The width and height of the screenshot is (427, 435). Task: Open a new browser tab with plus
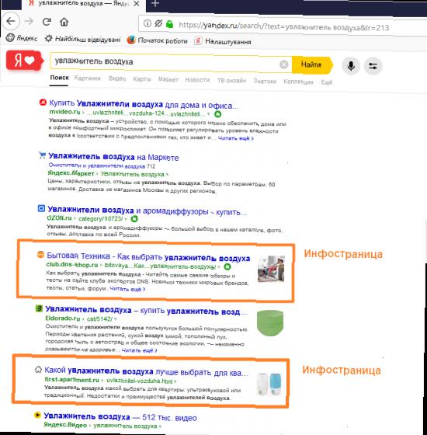[x=155, y=4]
